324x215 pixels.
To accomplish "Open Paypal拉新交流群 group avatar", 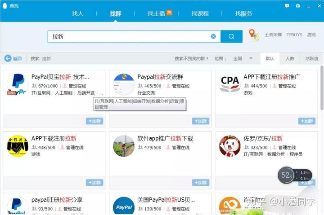I will click(124, 84).
